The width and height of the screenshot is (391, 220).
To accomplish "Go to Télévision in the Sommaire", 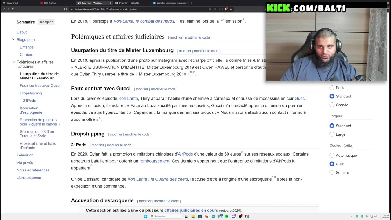I will pyautogui.click(x=25, y=155).
